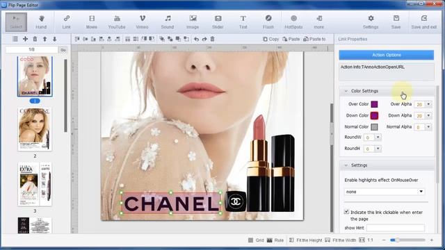The height and width of the screenshot is (250, 445).
Task: Open highlights effect dropdown showing none
Action: (385, 192)
